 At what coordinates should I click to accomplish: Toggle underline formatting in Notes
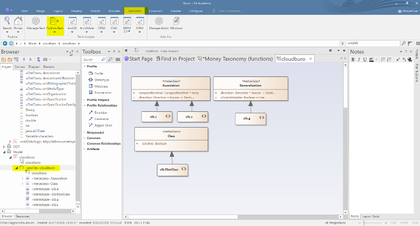365,59
